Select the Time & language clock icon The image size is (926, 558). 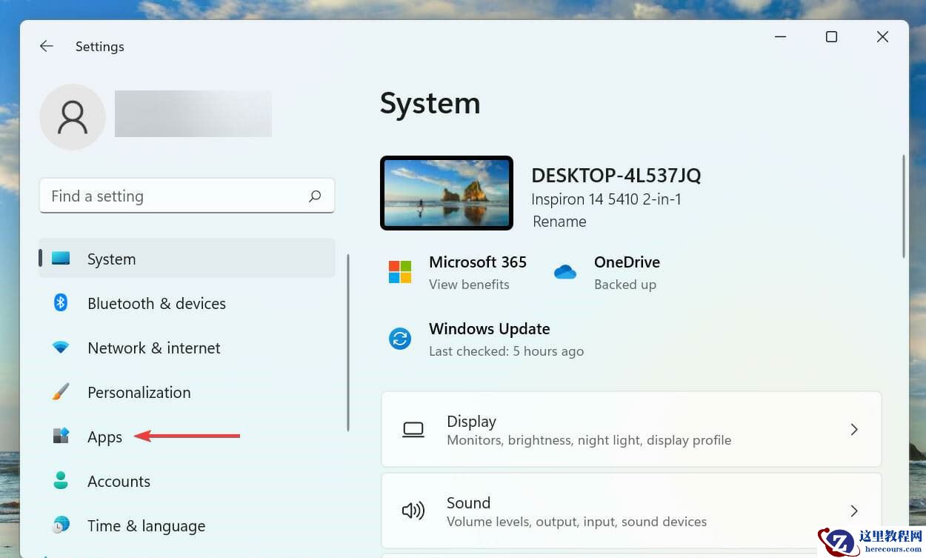point(60,525)
